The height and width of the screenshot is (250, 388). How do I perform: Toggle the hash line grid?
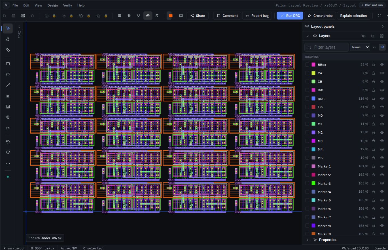[129, 16]
